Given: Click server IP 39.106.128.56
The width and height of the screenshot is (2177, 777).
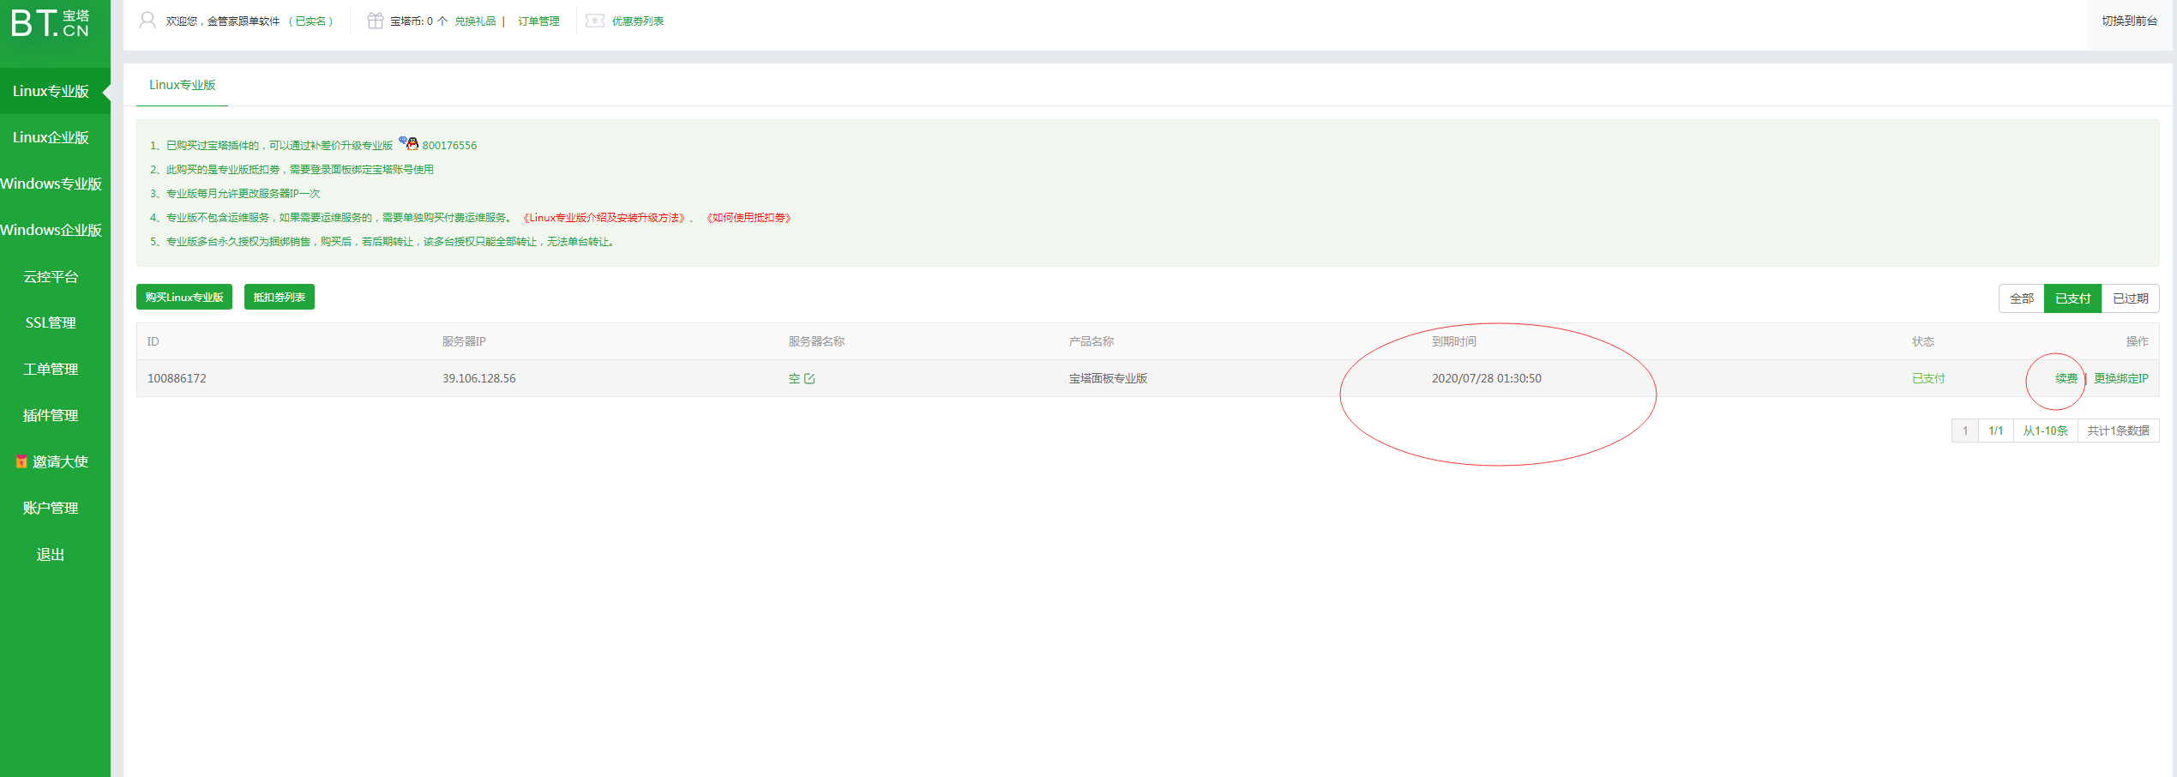Looking at the screenshot, I should click(x=479, y=378).
